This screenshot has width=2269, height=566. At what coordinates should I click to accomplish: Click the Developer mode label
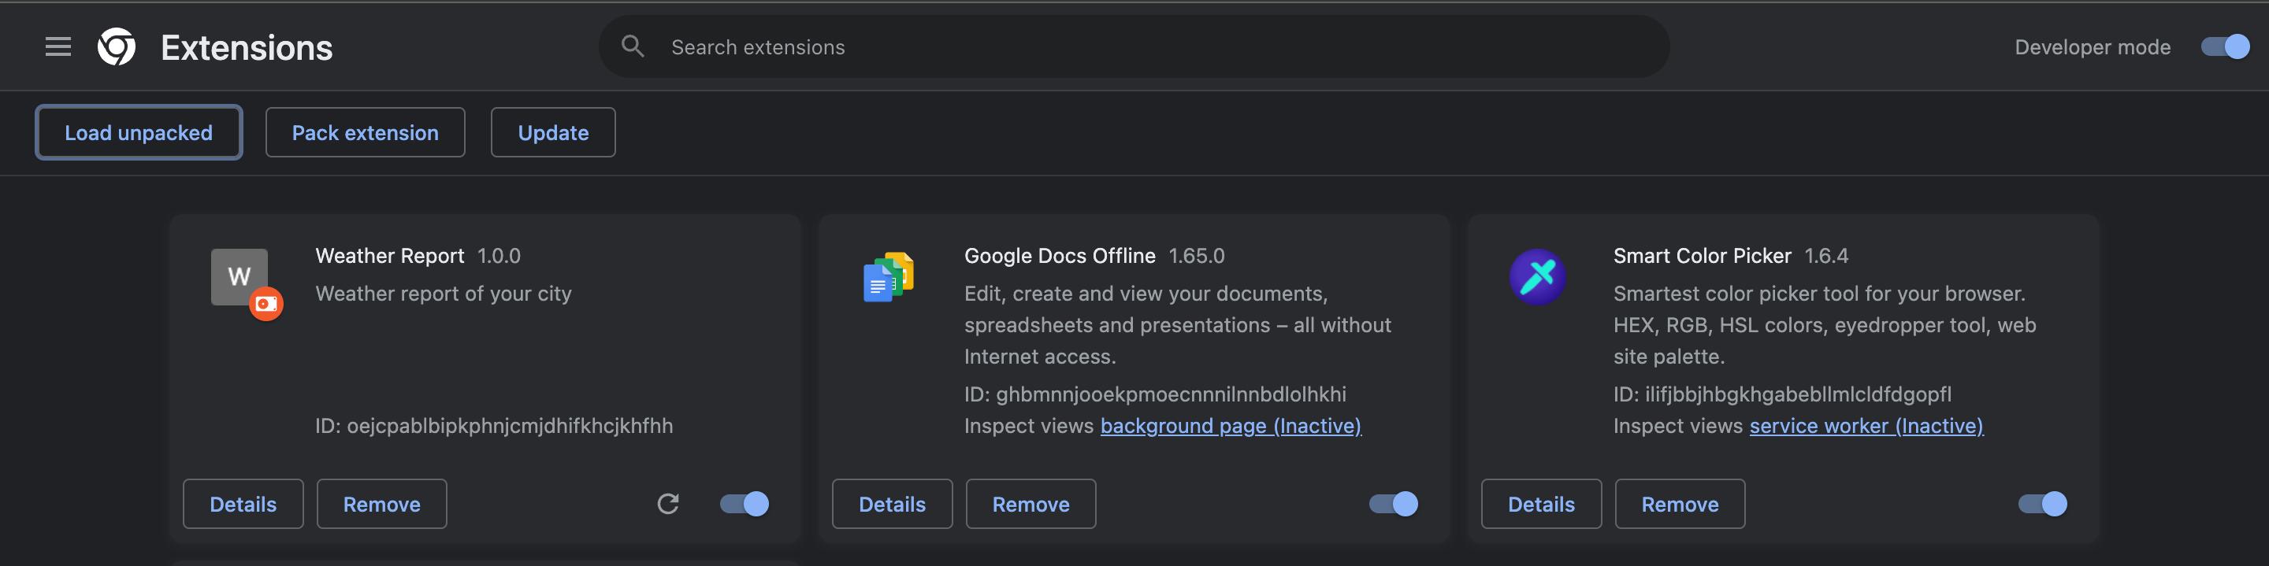(2093, 47)
